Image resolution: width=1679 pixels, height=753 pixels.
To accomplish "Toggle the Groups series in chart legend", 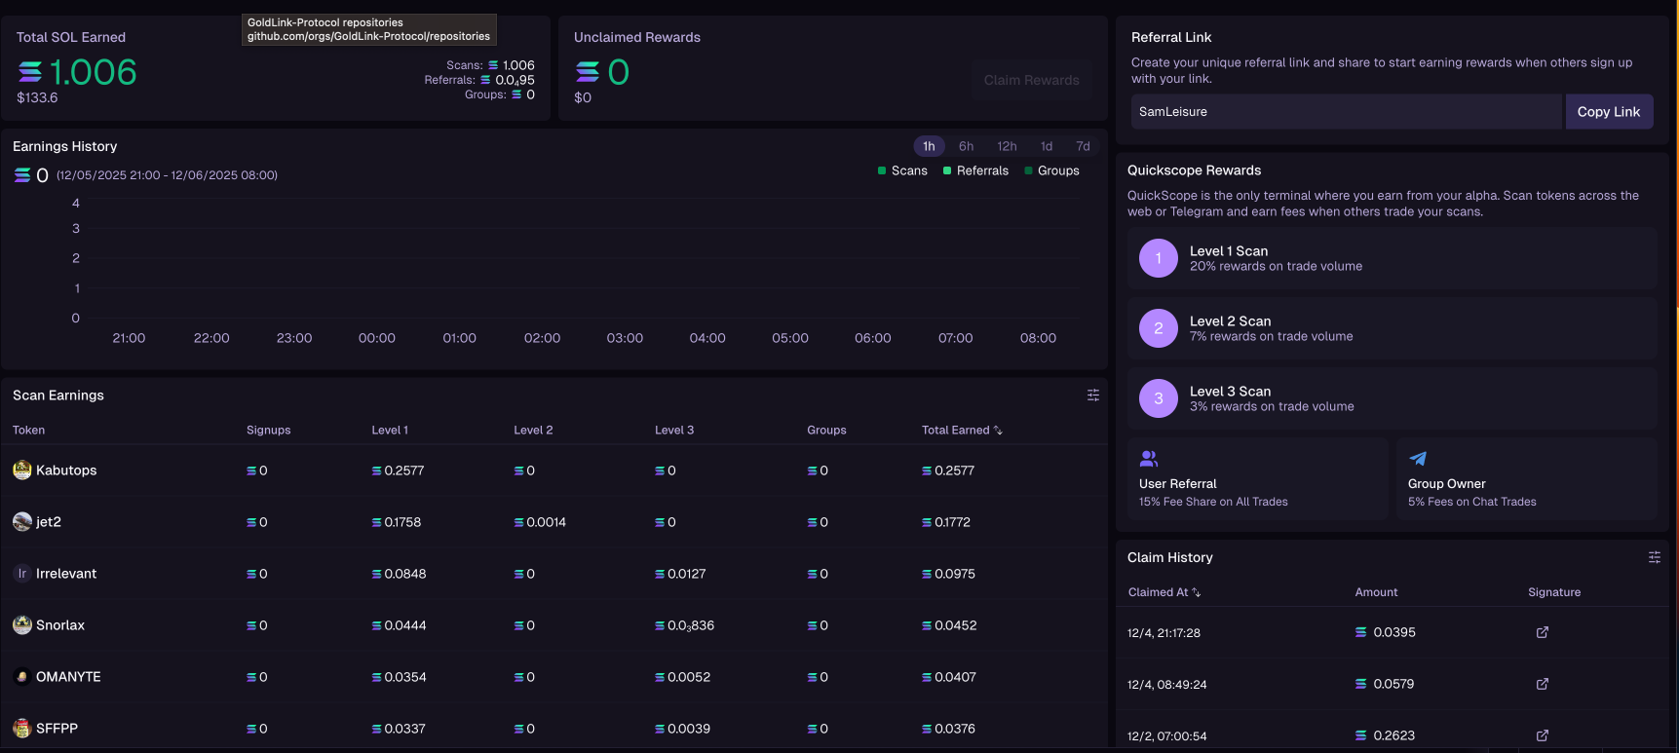I will 1051,170.
